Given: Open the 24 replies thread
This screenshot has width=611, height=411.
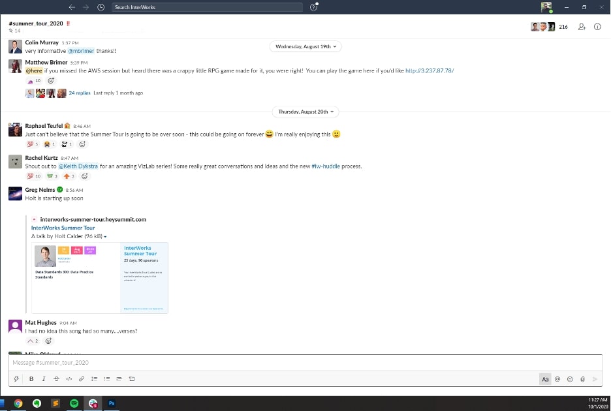Looking at the screenshot, I should point(80,93).
